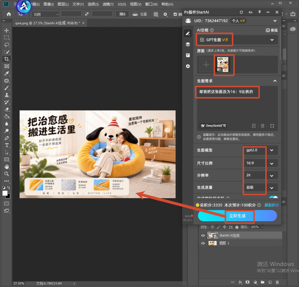Screen dimensions: 299x287
Task: Toggle lock transparent pixels
Action: (x=213, y=227)
